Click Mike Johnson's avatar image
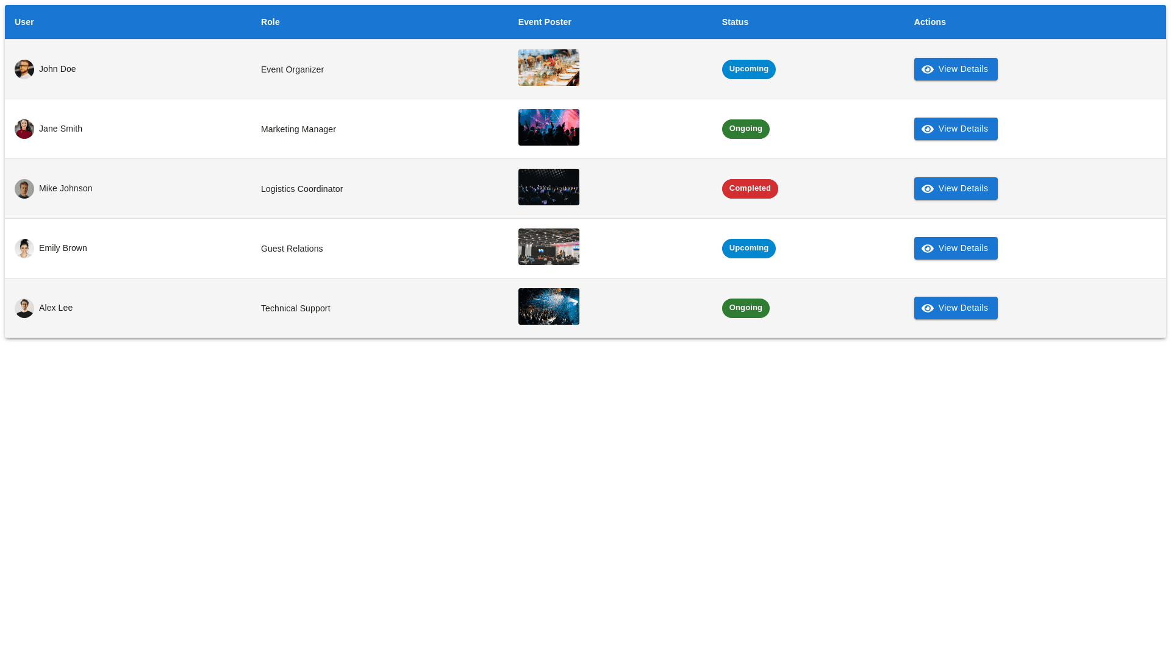 tap(24, 189)
